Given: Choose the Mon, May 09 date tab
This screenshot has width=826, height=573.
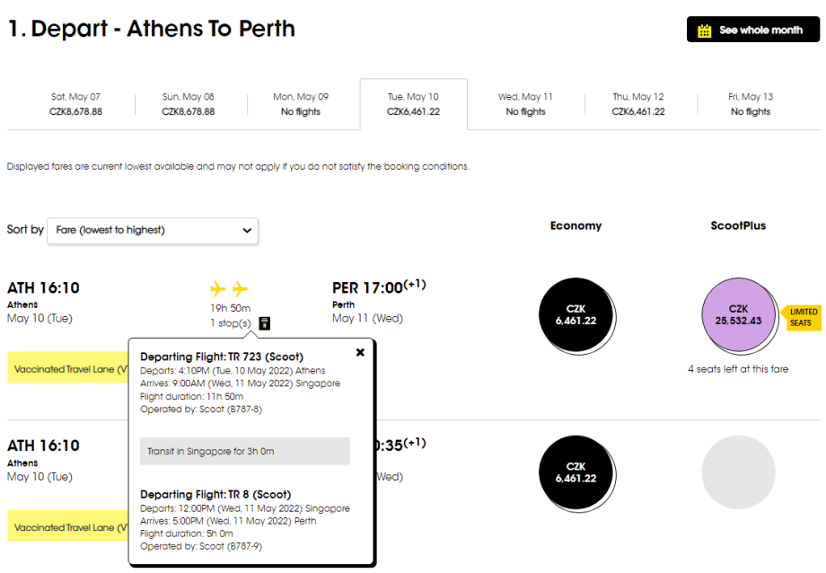Looking at the screenshot, I should (301, 104).
